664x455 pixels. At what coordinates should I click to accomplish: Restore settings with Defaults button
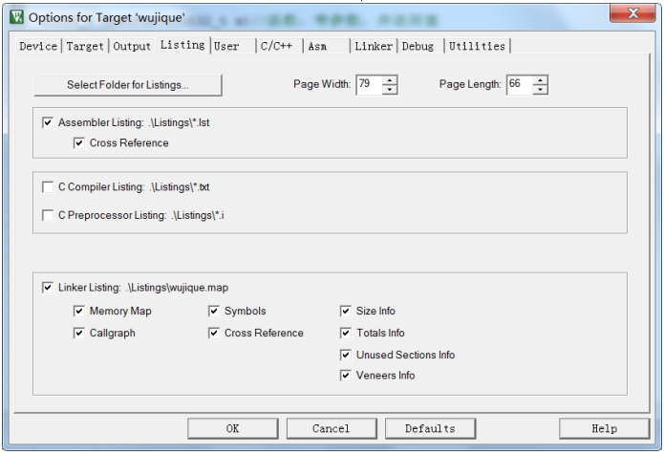tap(430, 429)
